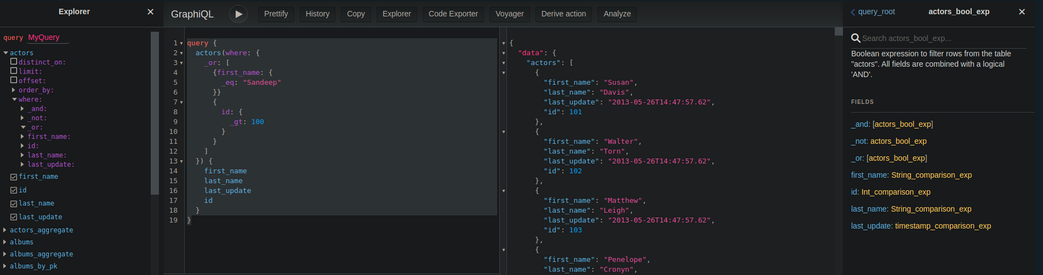Fold the "actors" array in results

click(x=504, y=63)
